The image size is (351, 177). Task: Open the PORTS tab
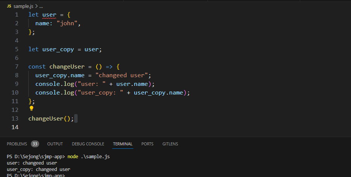(x=147, y=144)
